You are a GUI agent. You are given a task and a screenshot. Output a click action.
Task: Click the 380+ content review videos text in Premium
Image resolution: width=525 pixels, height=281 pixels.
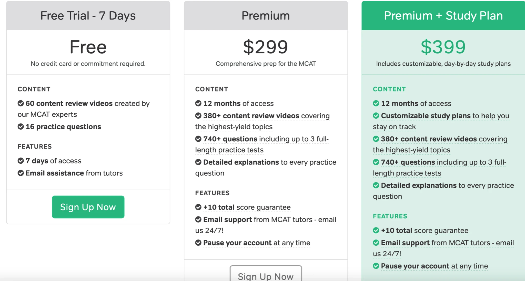pos(251,116)
